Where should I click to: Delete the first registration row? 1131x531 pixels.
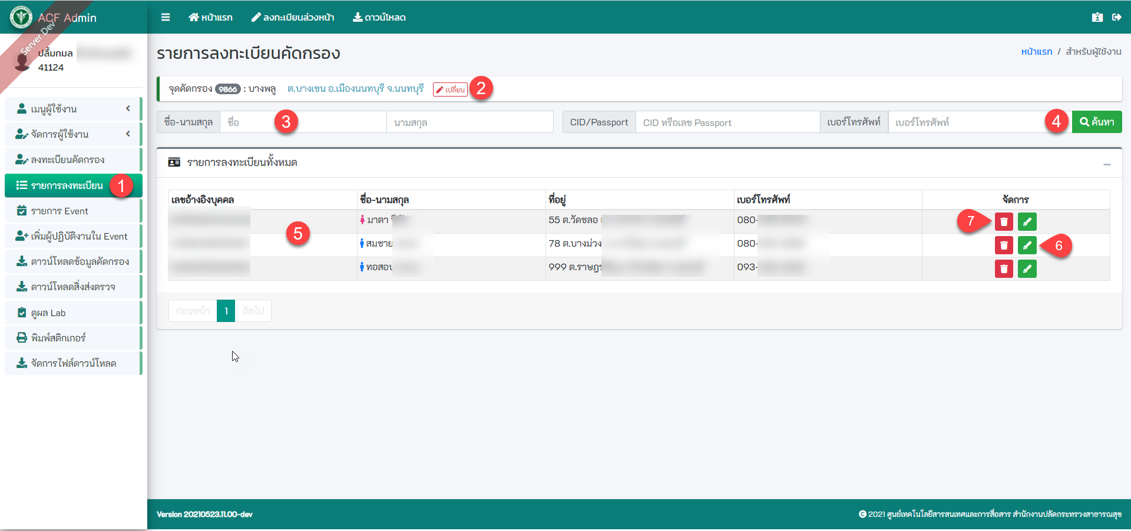(1003, 221)
